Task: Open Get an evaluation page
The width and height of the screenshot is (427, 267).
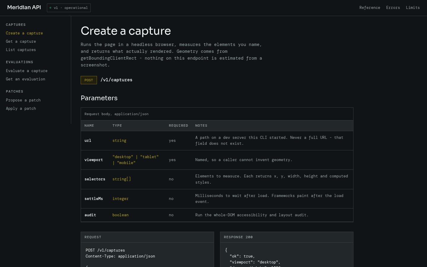Action: pos(26,79)
